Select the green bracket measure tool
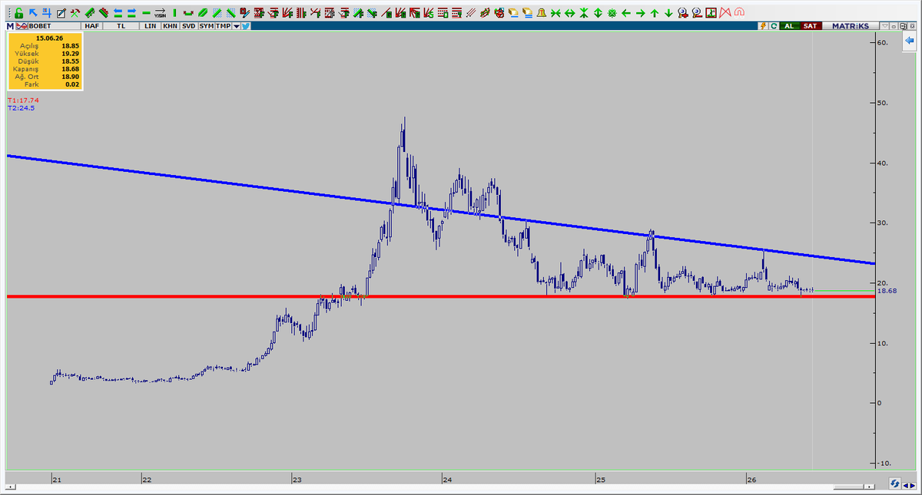This screenshot has width=922, height=495. click(187, 13)
